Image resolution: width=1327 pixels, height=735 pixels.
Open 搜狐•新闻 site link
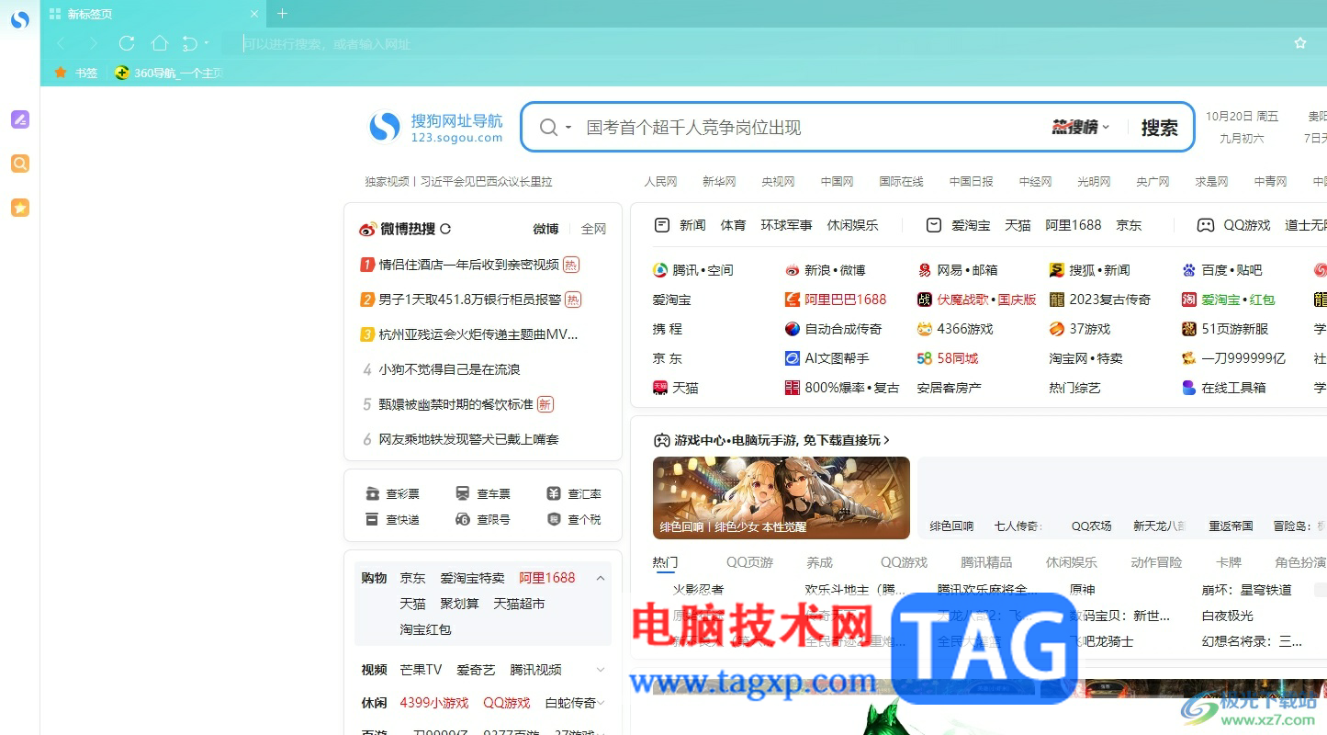click(1090, 270)
